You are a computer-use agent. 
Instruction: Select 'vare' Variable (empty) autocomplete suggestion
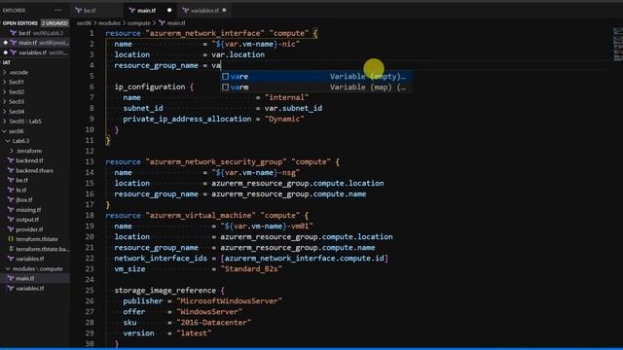316,76
